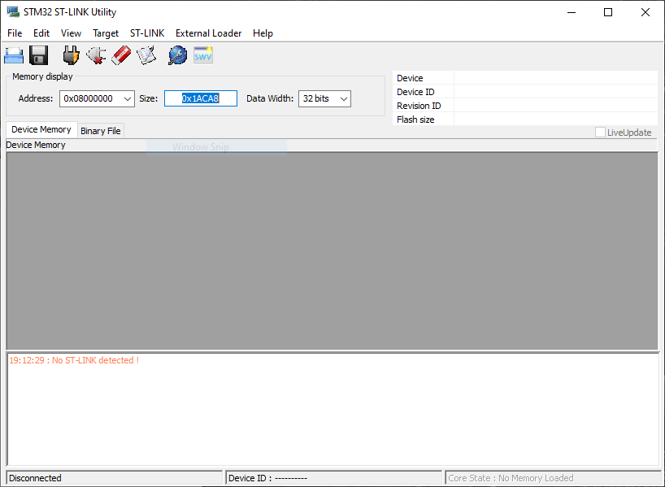The width and height of the screenshot is (665, 487).
Task: Click the Disconnected status bar entry
Action: coord(115,478)
